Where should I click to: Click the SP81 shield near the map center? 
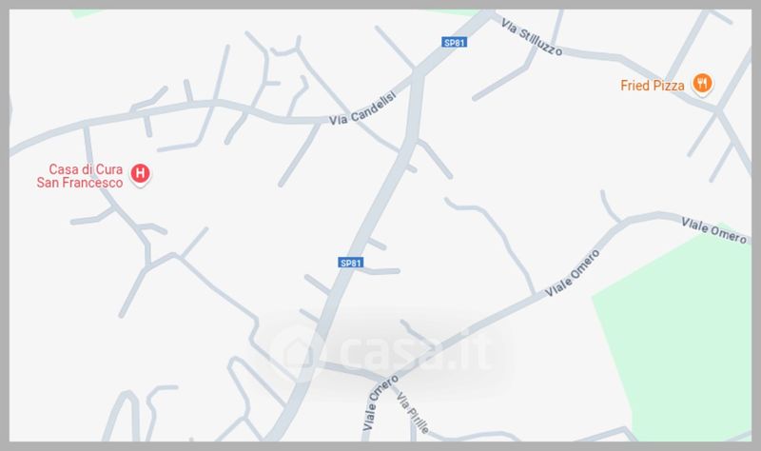pyautogui.click(x=351, y=263)
